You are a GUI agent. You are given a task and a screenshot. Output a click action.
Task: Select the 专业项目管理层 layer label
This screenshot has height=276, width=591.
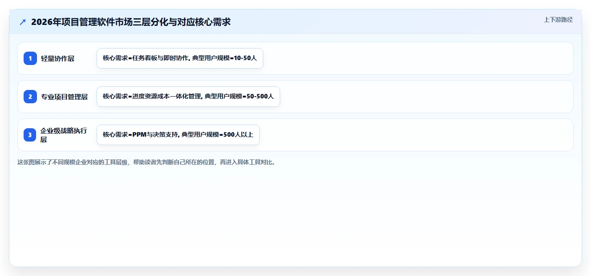coord(64,97)
